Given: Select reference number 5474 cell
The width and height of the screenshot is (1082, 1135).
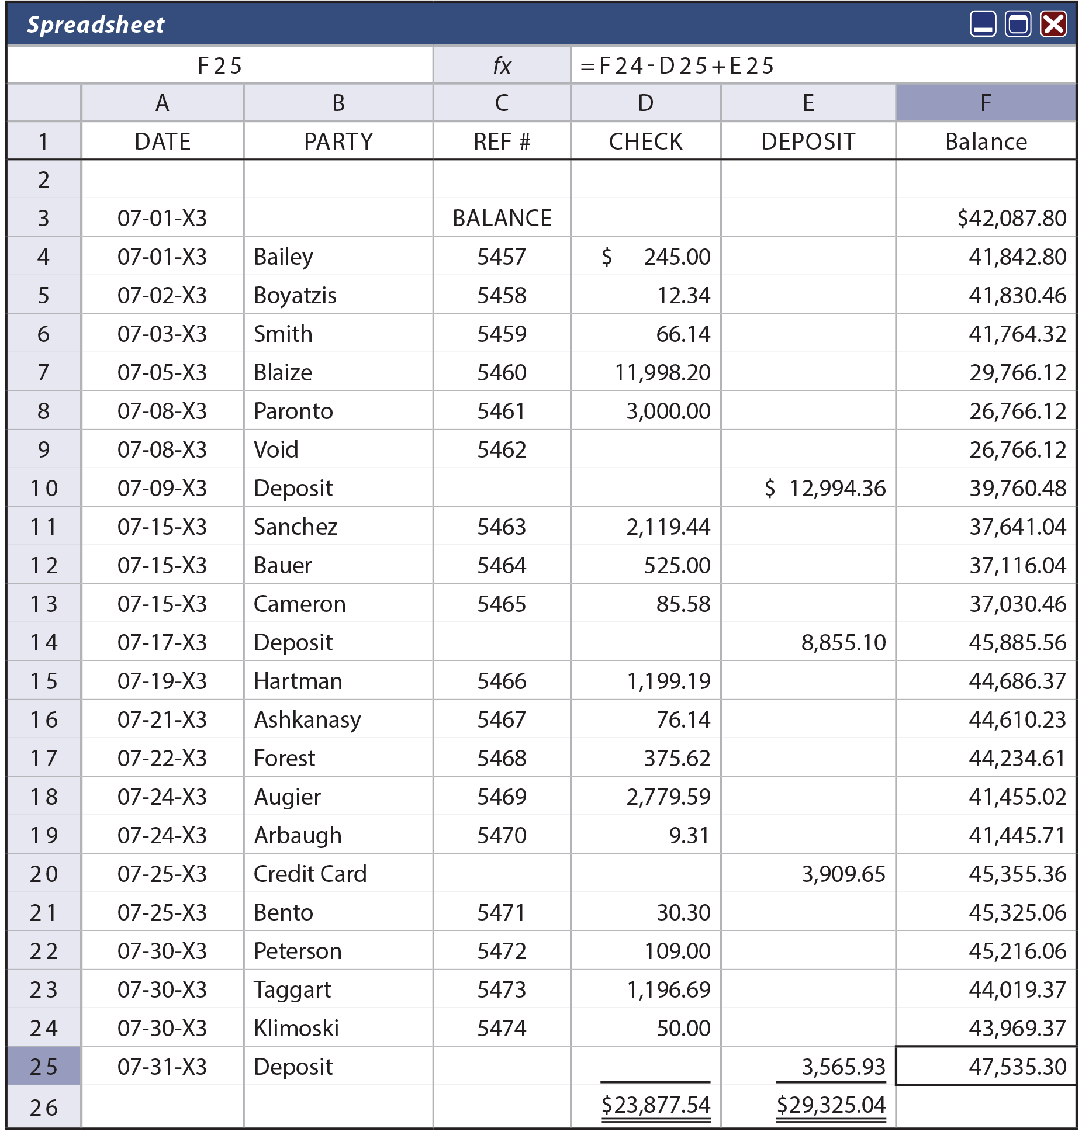Looking at the screenshot, I should tap(502, 1027).
